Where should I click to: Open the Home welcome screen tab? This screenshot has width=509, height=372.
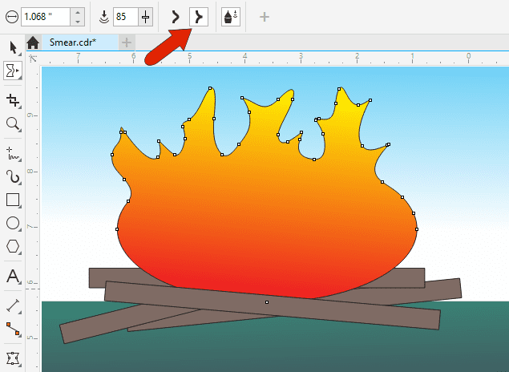coord(33,42)
